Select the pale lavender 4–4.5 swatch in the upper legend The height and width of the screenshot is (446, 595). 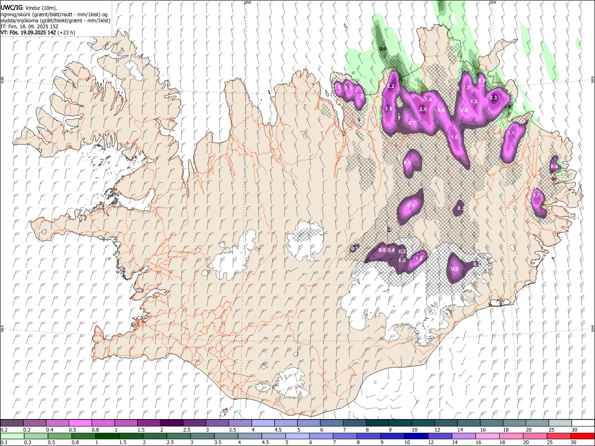[262, 423]
